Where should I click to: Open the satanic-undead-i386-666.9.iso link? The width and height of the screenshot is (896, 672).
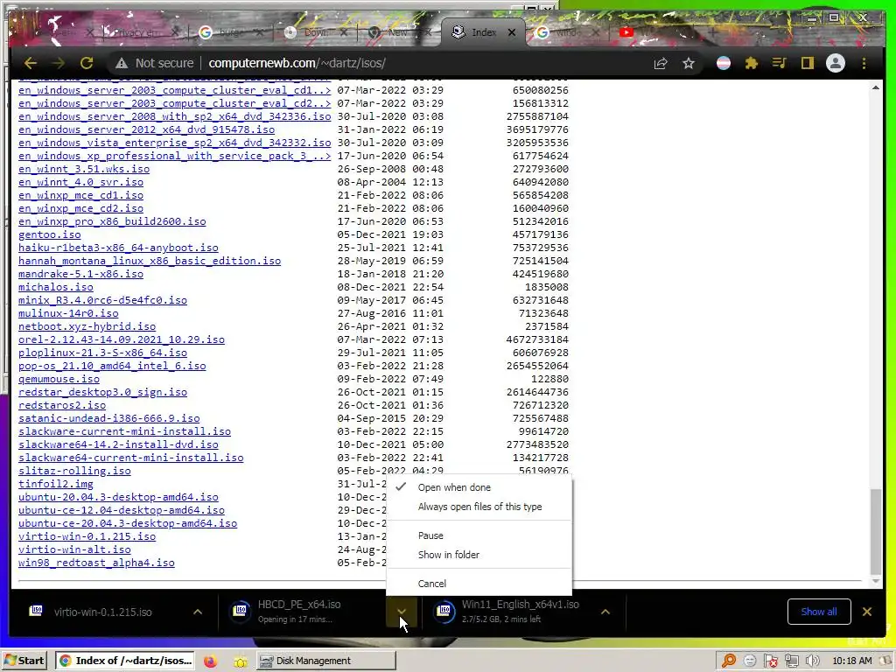click(108, 418)
